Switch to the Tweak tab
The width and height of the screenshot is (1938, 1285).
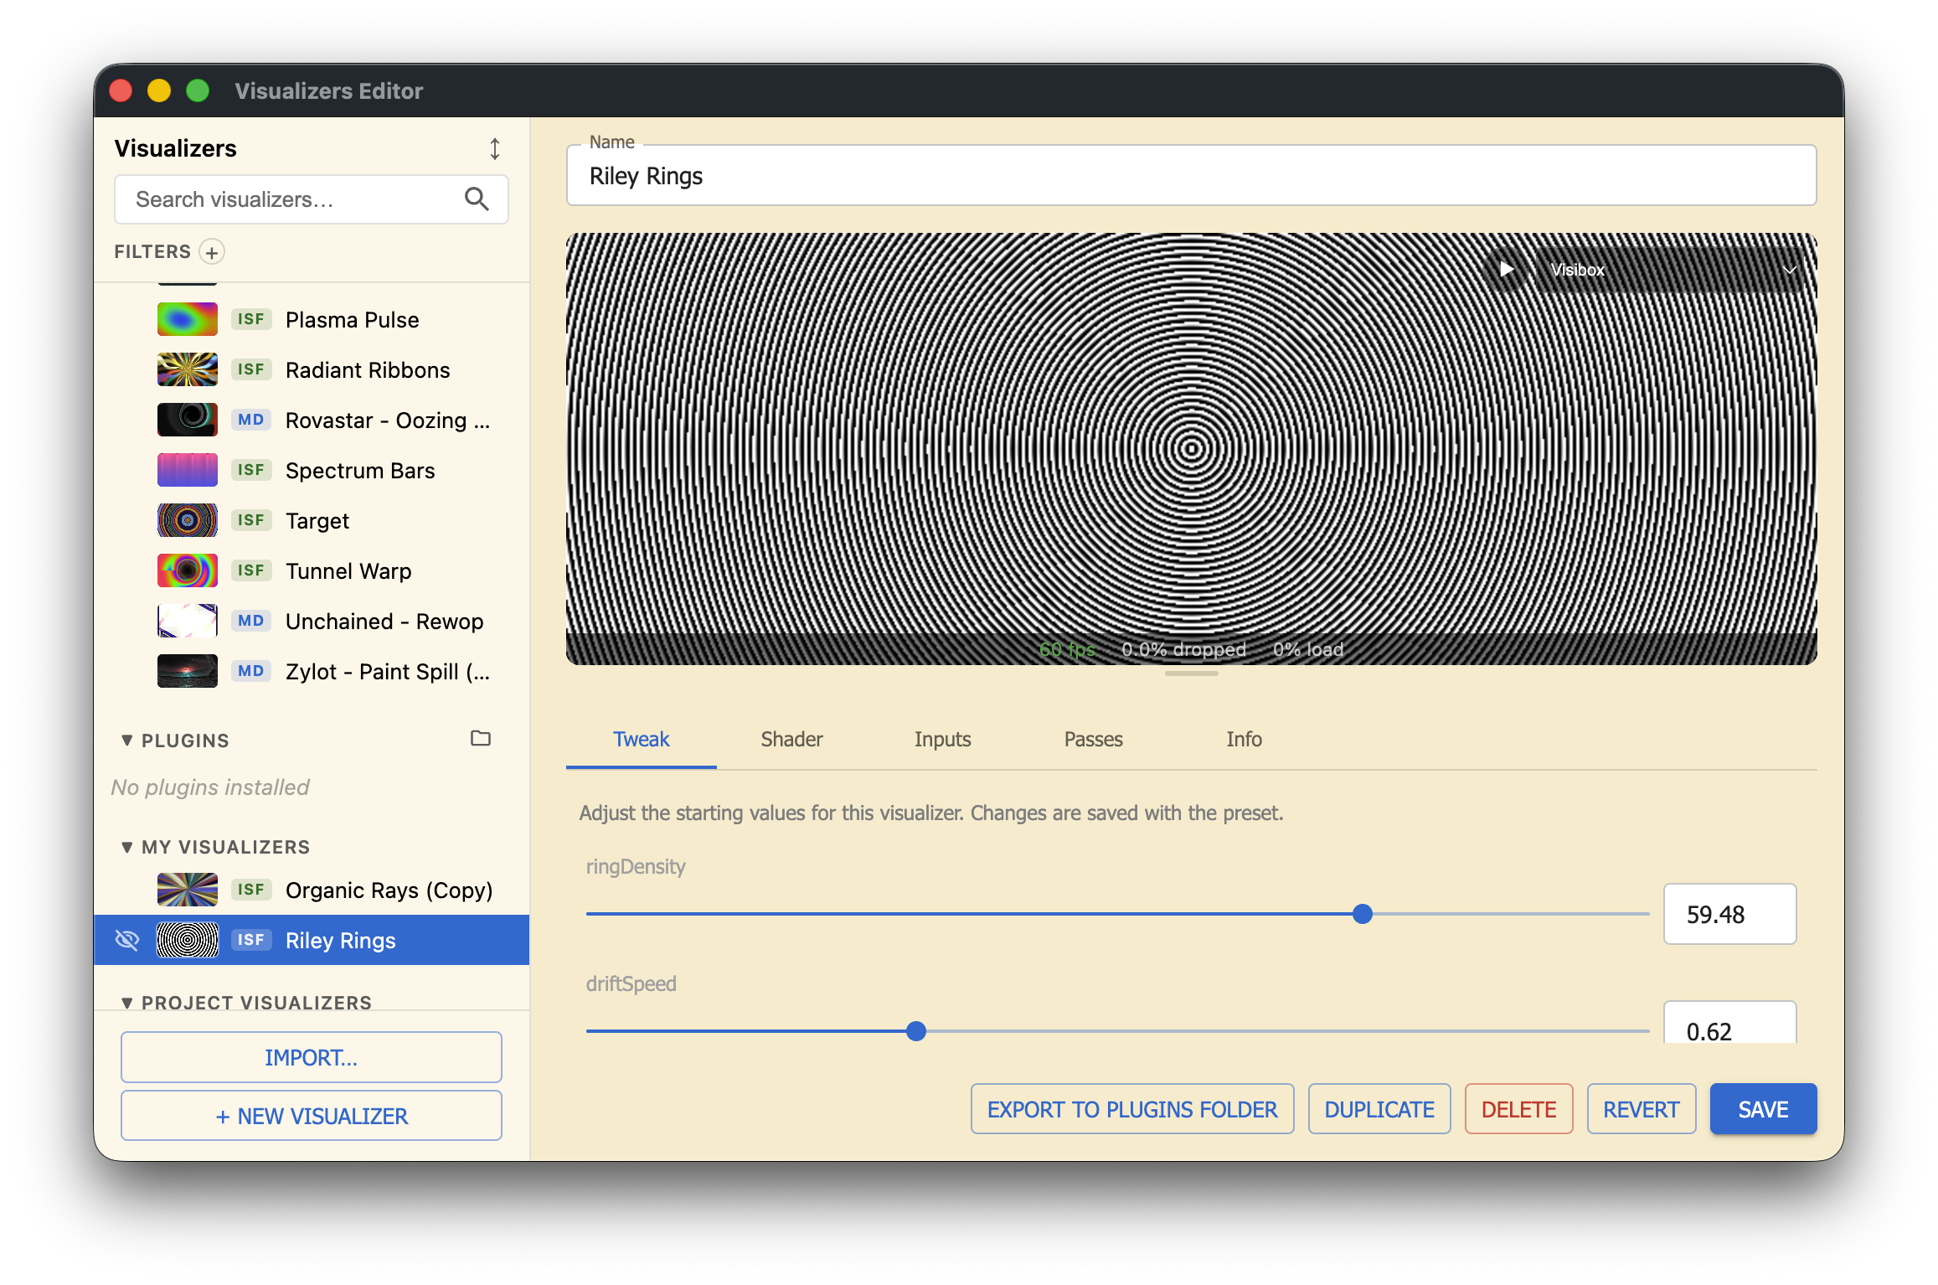pos(642,739)
